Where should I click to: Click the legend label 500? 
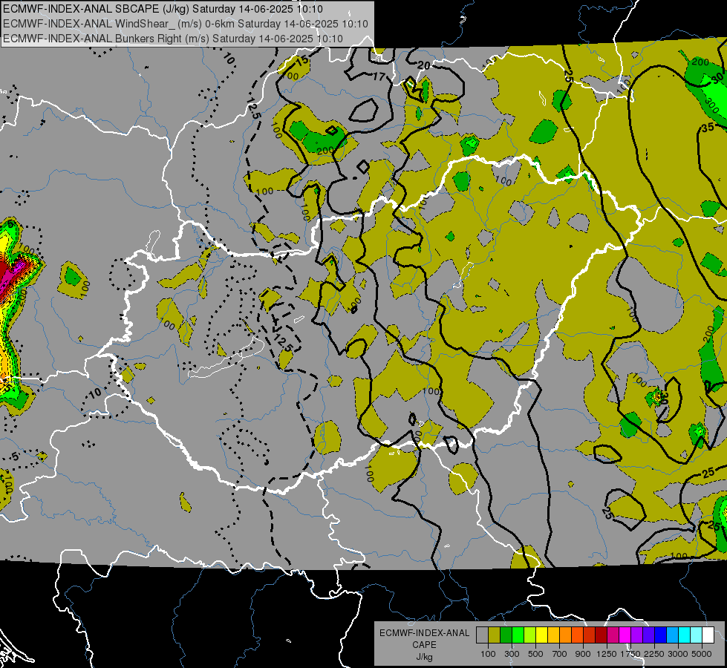tap(535, 654)
